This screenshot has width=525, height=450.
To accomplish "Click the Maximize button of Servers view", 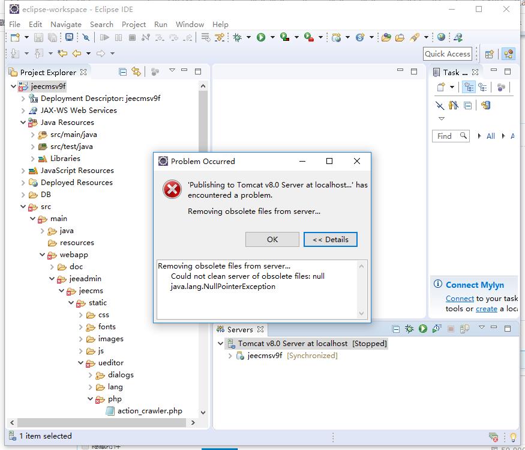I will pos(508,328).
